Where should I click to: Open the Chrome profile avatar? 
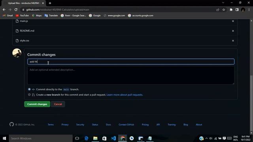243,9
